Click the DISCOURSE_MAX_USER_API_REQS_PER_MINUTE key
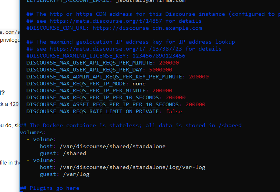The width and height of the screenshot is (280, 192). [x=89, y=63]
